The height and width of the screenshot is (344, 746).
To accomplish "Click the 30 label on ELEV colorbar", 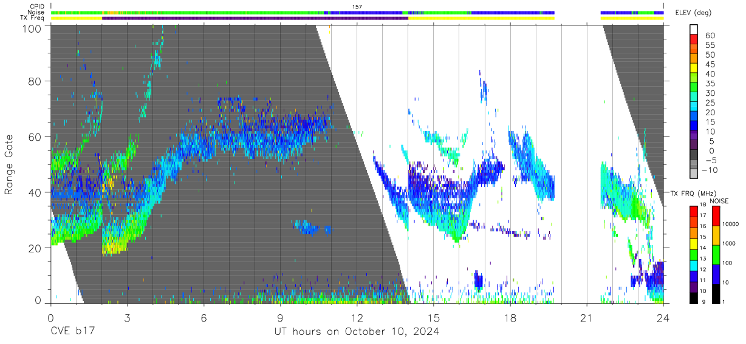I will pos(710,93).
